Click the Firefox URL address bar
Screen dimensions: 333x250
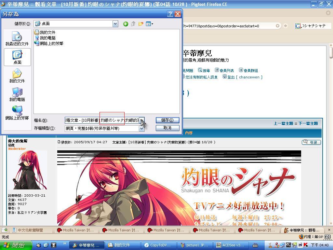(228, 26)
